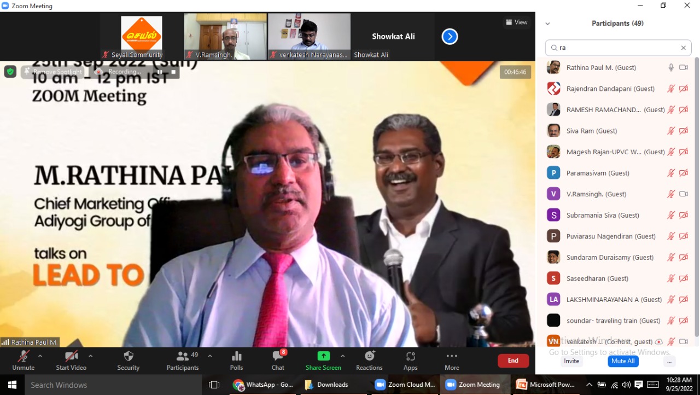Screen dimensions: 700x395
Task: Click the Mute All button
Action: pyautogui.click(x=623, y=361)
